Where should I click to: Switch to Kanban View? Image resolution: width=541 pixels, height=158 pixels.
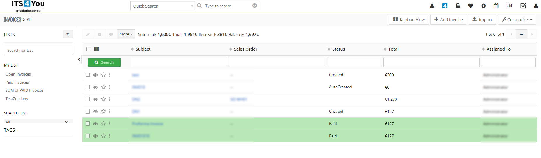[409, 20]
